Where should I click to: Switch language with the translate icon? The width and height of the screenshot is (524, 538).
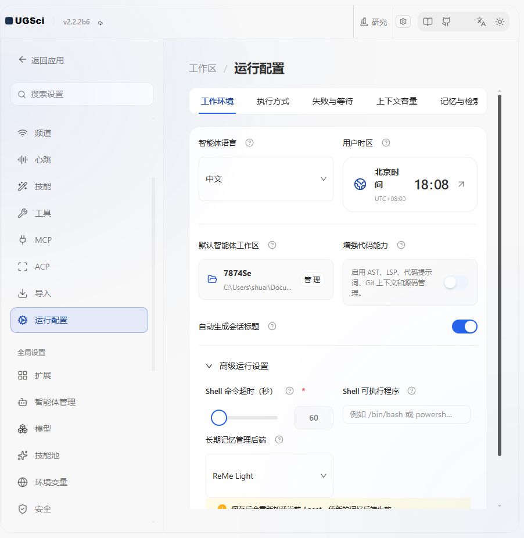click(481, 22)
